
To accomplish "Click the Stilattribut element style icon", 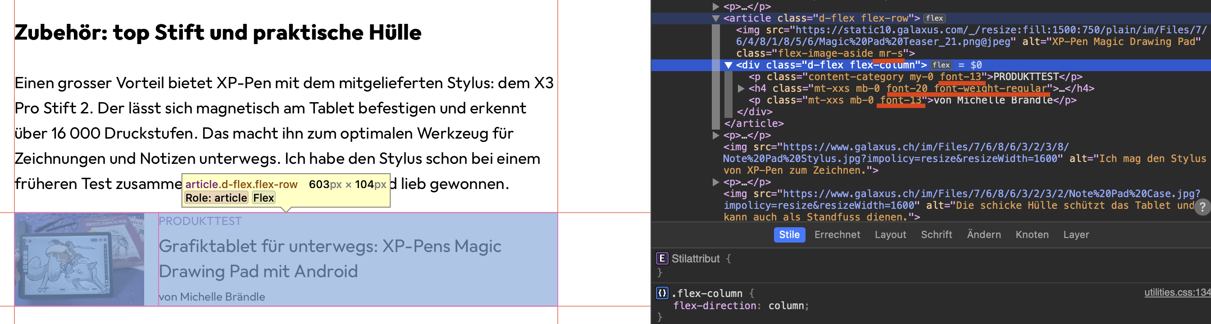I will (x=662, y=258).
